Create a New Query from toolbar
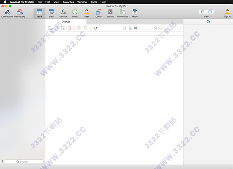Image resolution: width=233 pixels, height=169 pixels. click(x=20, y=14)
